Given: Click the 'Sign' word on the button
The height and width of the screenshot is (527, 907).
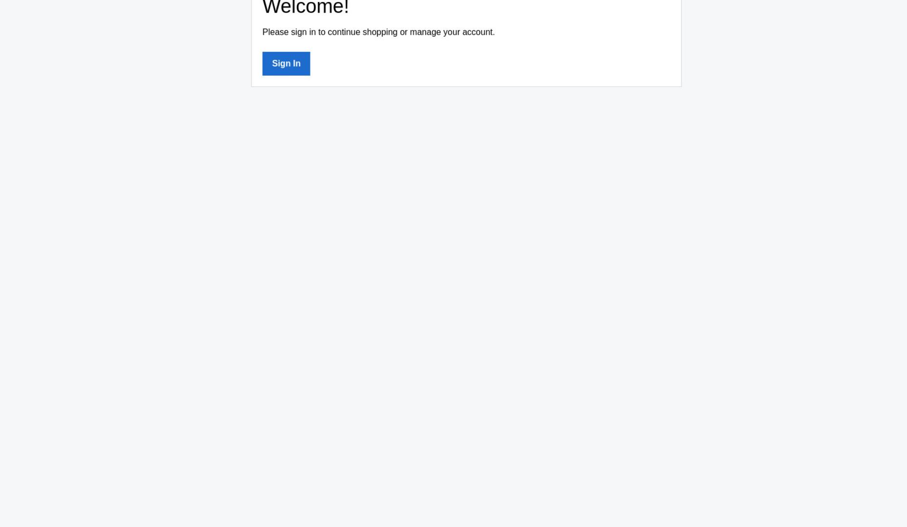Looking at the screenshot, I should pos(281,63).
